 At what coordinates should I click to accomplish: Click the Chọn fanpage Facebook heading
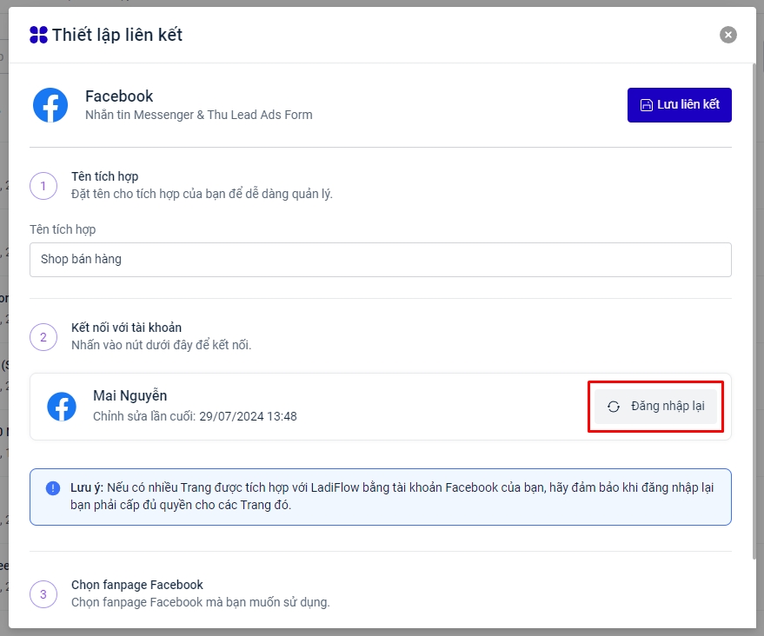click(x=137, y=585)
